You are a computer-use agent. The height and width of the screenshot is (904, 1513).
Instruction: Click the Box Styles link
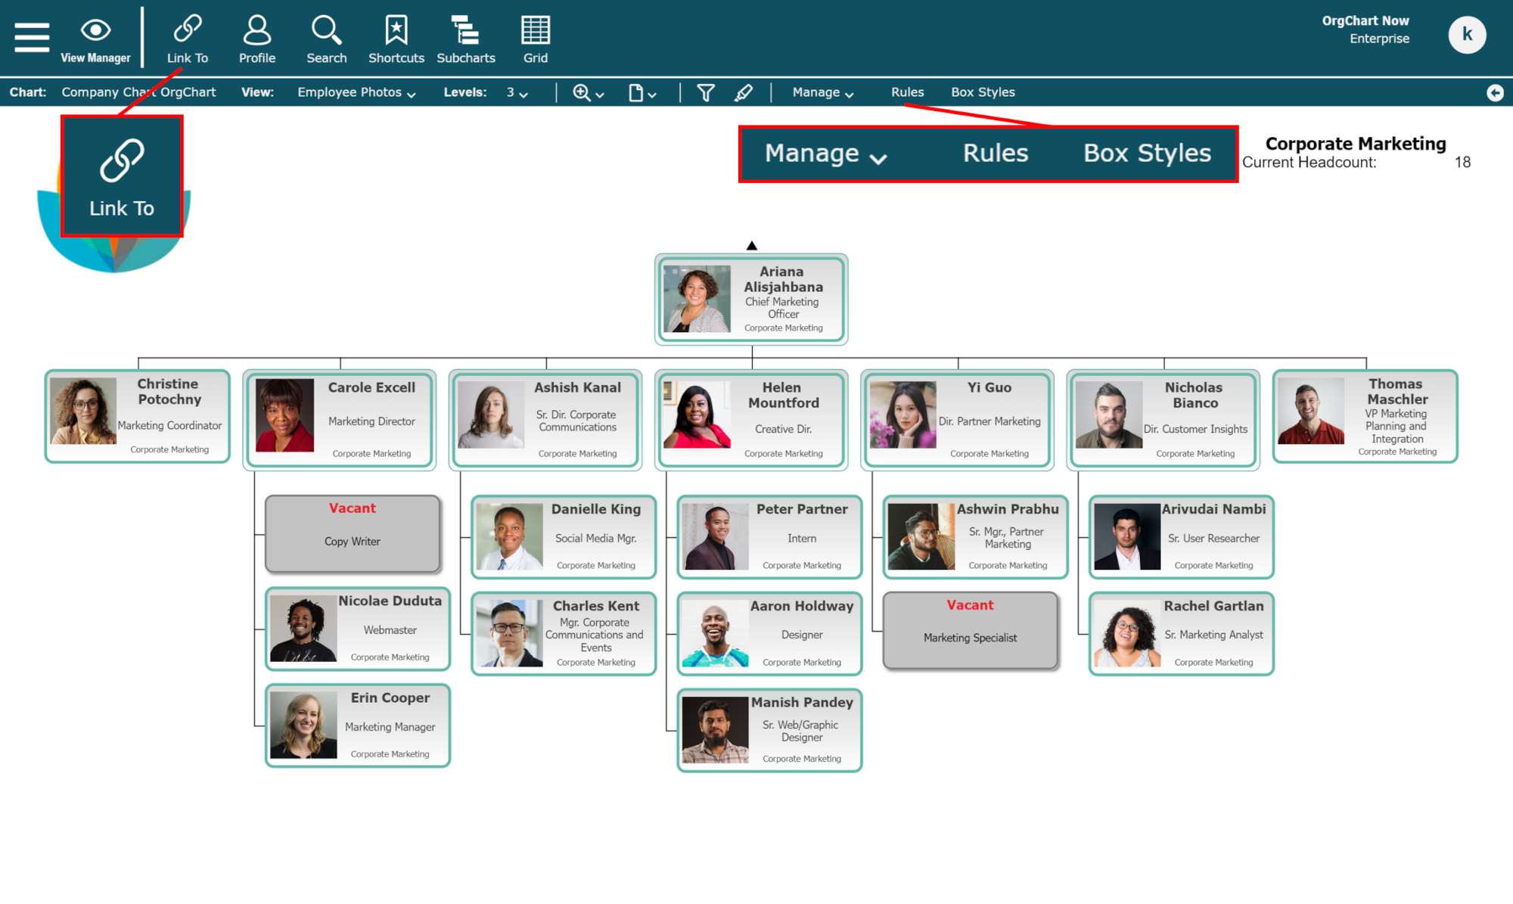983,92
